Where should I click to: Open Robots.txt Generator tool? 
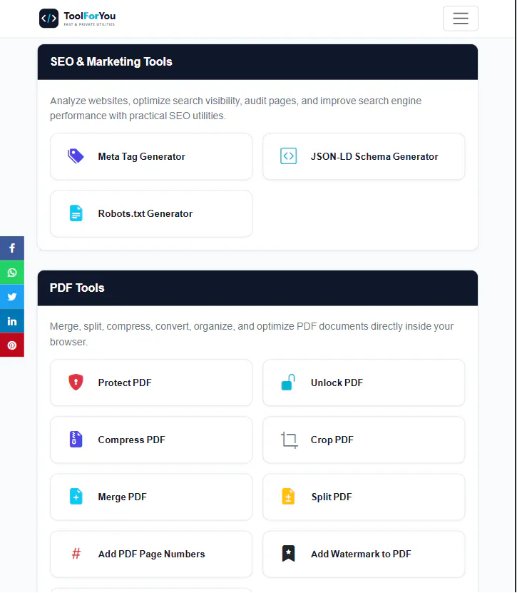tap(151, 213)
